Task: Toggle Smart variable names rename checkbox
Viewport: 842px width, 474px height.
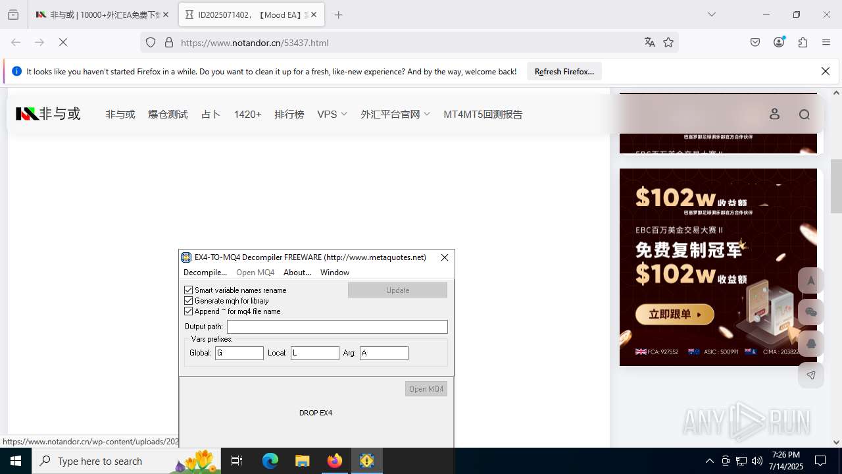Action: coord(189,290)
